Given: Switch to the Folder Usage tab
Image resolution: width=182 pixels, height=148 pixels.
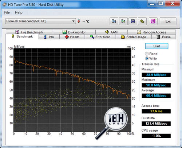Looking at the screenshot, I should click(x=134, y=37).
